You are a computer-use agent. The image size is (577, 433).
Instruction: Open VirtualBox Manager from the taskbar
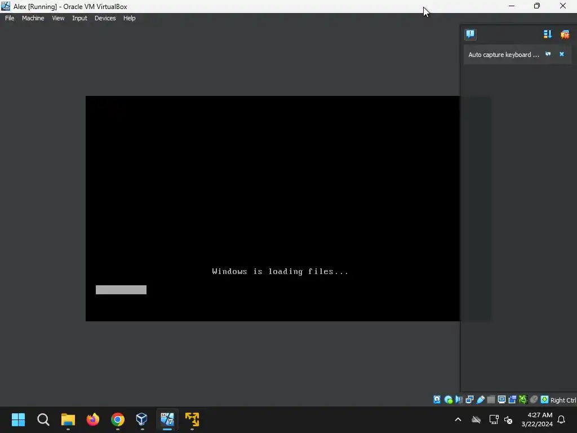pyautogui.click(x=142, y=419)
